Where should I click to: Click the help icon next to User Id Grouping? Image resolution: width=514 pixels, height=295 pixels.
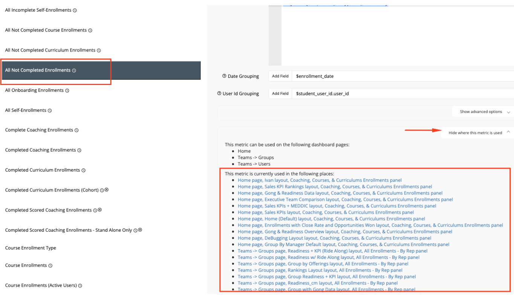(219, 94)
